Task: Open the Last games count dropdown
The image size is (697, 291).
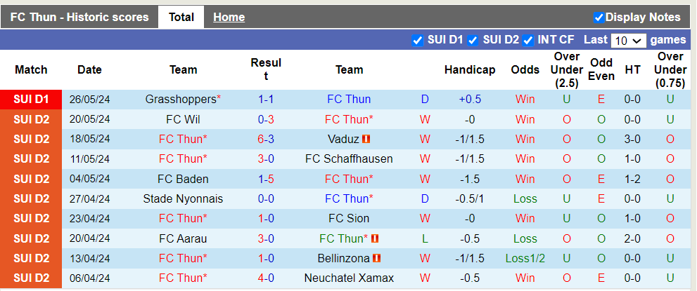Action: [x=628, y=41]
